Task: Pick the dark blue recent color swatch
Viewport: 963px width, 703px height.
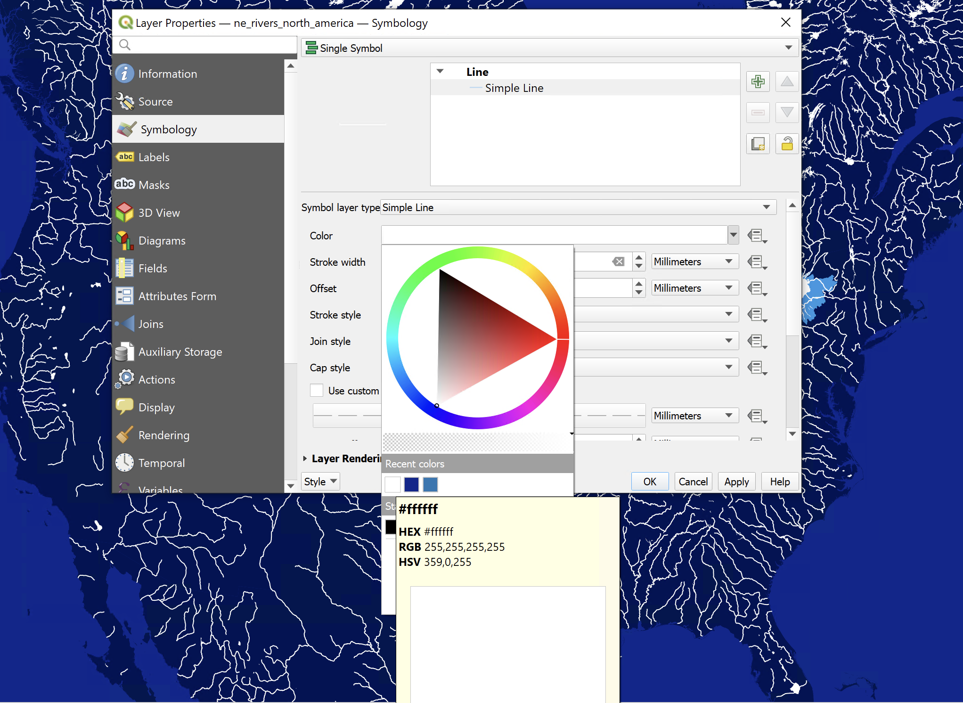Action: (x=411, y=484)
